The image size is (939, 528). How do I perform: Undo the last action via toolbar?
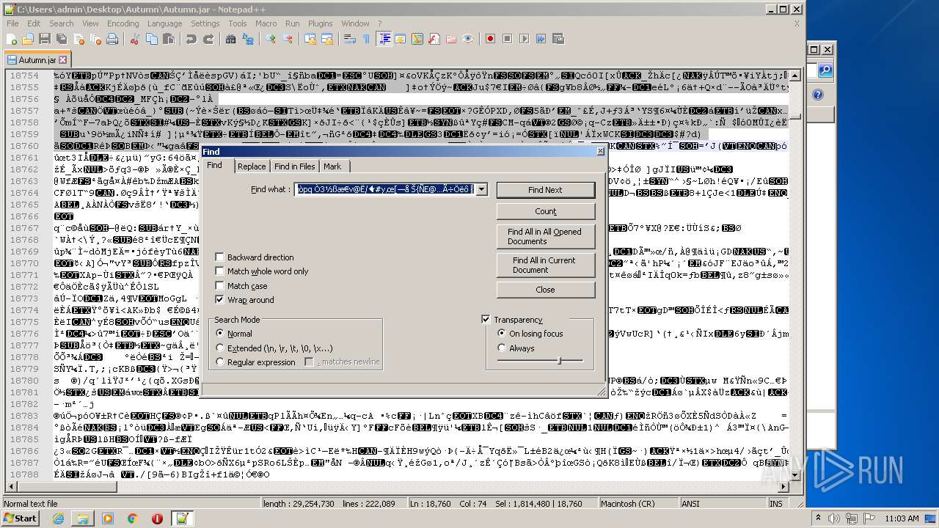[x=191, y=39]
